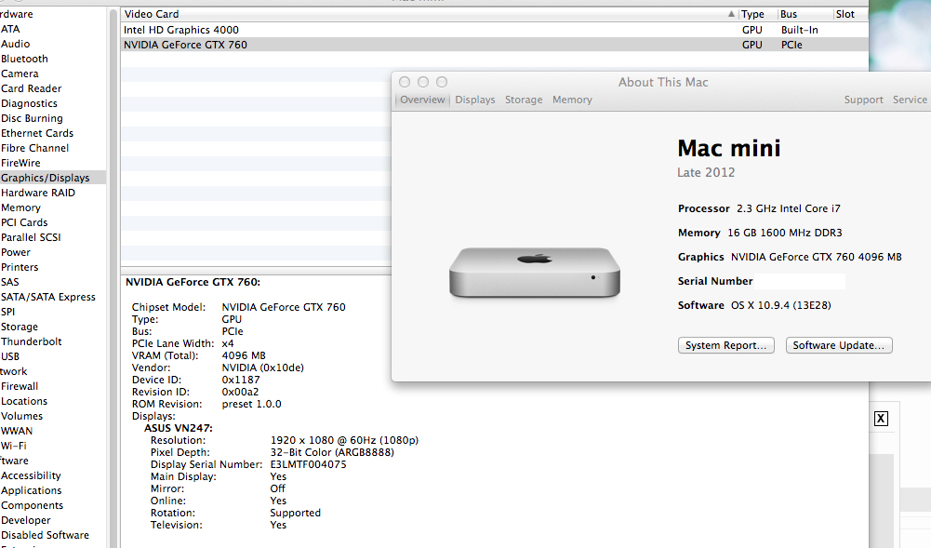Select SAS in the sidebar
This screenshot has height=548, width=931.
(10, 282)
